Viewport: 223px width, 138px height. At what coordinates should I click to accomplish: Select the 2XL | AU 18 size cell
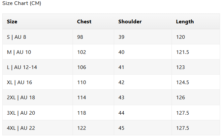click(x=21, y=98)
